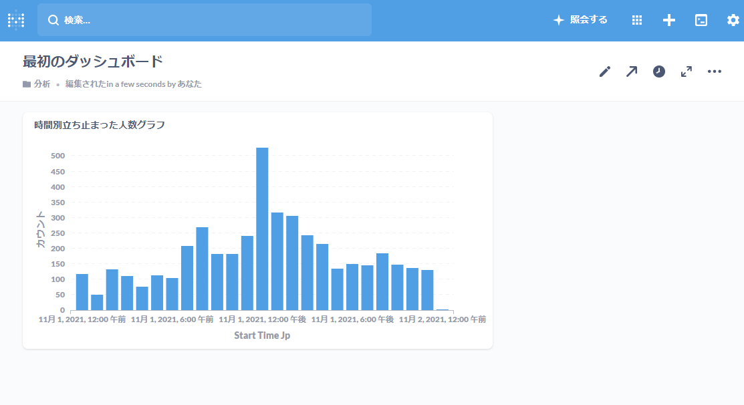
Task: Expand the gear settings menu
Action: coord(733,20)
